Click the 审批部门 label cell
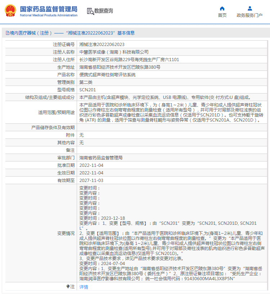 (41, 158)
